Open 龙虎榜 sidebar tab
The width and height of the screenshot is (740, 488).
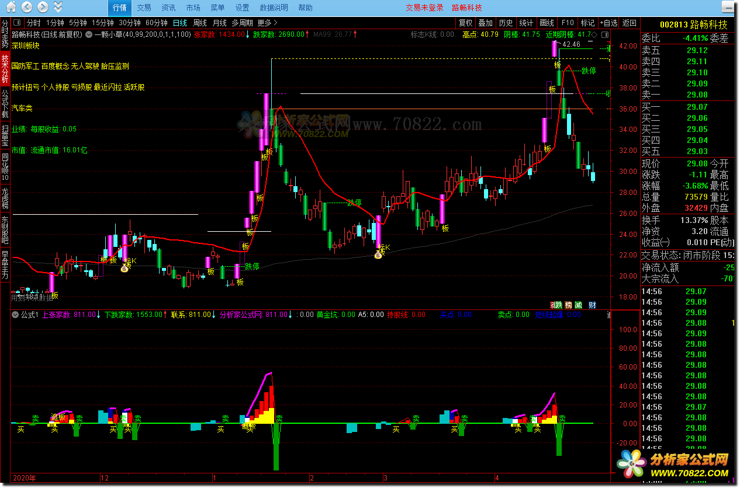coord(5,197)
